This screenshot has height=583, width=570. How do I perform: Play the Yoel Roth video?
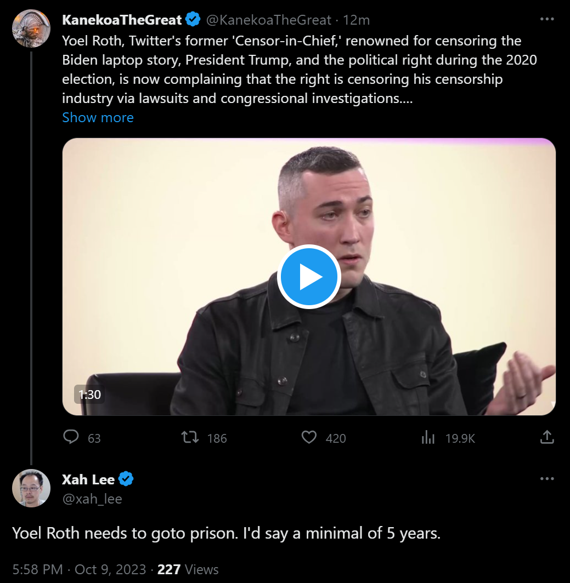coord(309,277)
